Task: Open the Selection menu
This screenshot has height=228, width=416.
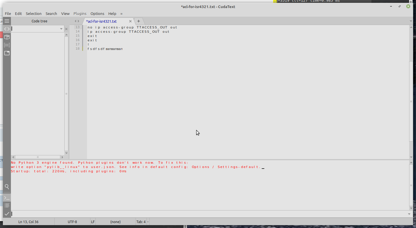Action: (34, 13)
